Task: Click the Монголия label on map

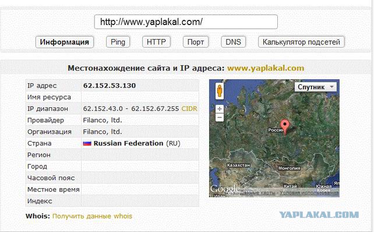Action: click(289, 168)
